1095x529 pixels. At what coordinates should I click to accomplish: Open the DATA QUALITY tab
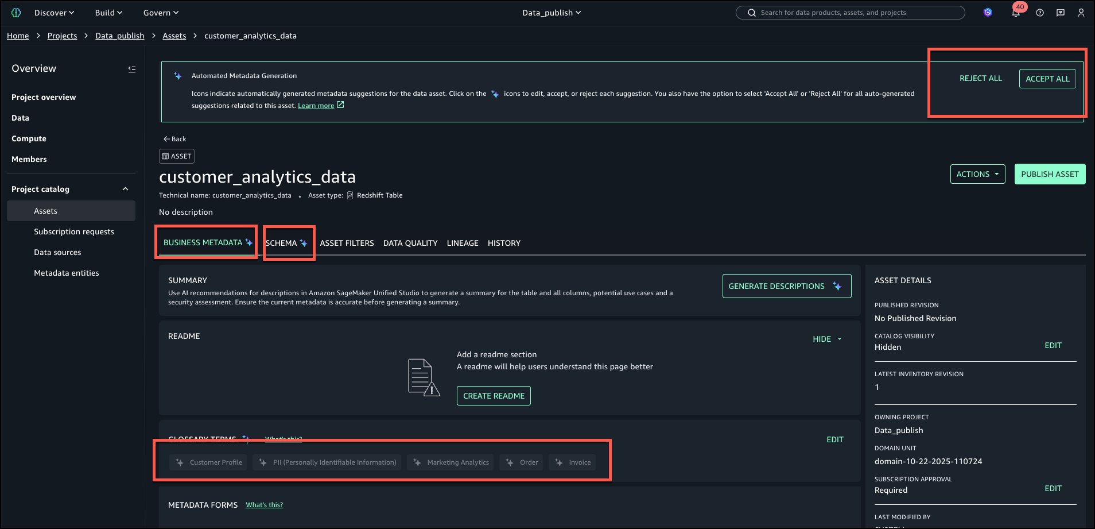click(x=410, y=243)
